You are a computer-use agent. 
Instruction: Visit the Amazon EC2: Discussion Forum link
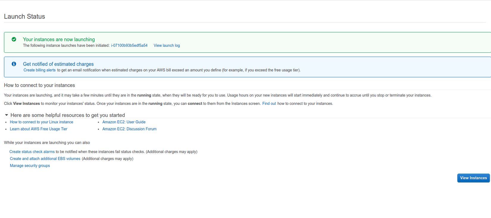pos(129,129)
